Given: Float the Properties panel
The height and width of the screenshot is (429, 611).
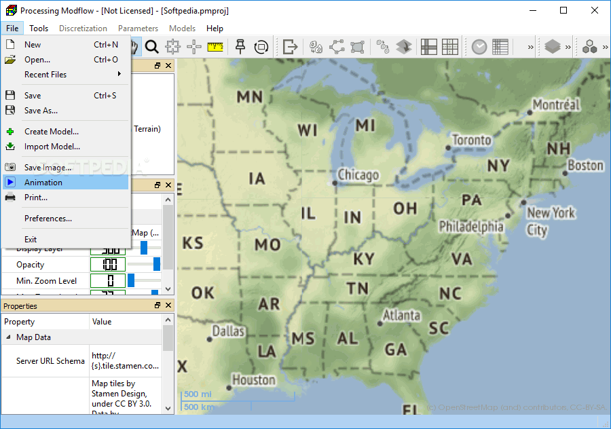Looking at the screenshot, I should pos(158,305).
